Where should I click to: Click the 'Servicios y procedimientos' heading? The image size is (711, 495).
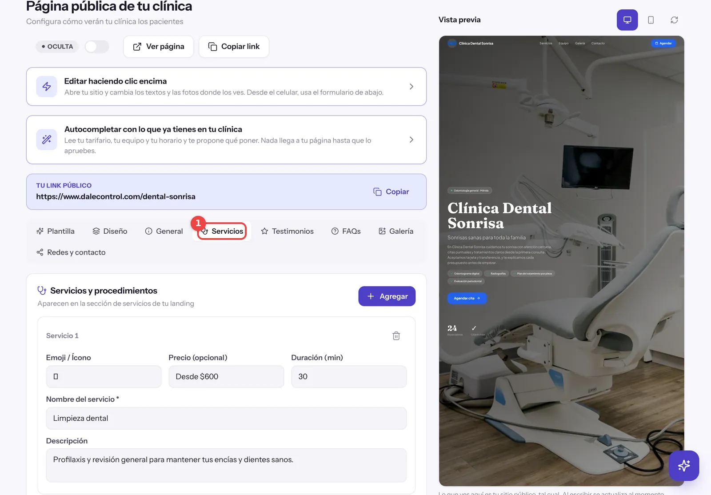tap(104, 291)
